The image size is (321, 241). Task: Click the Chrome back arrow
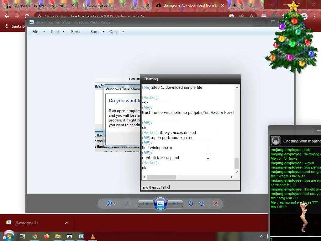[x=7, y=16]
